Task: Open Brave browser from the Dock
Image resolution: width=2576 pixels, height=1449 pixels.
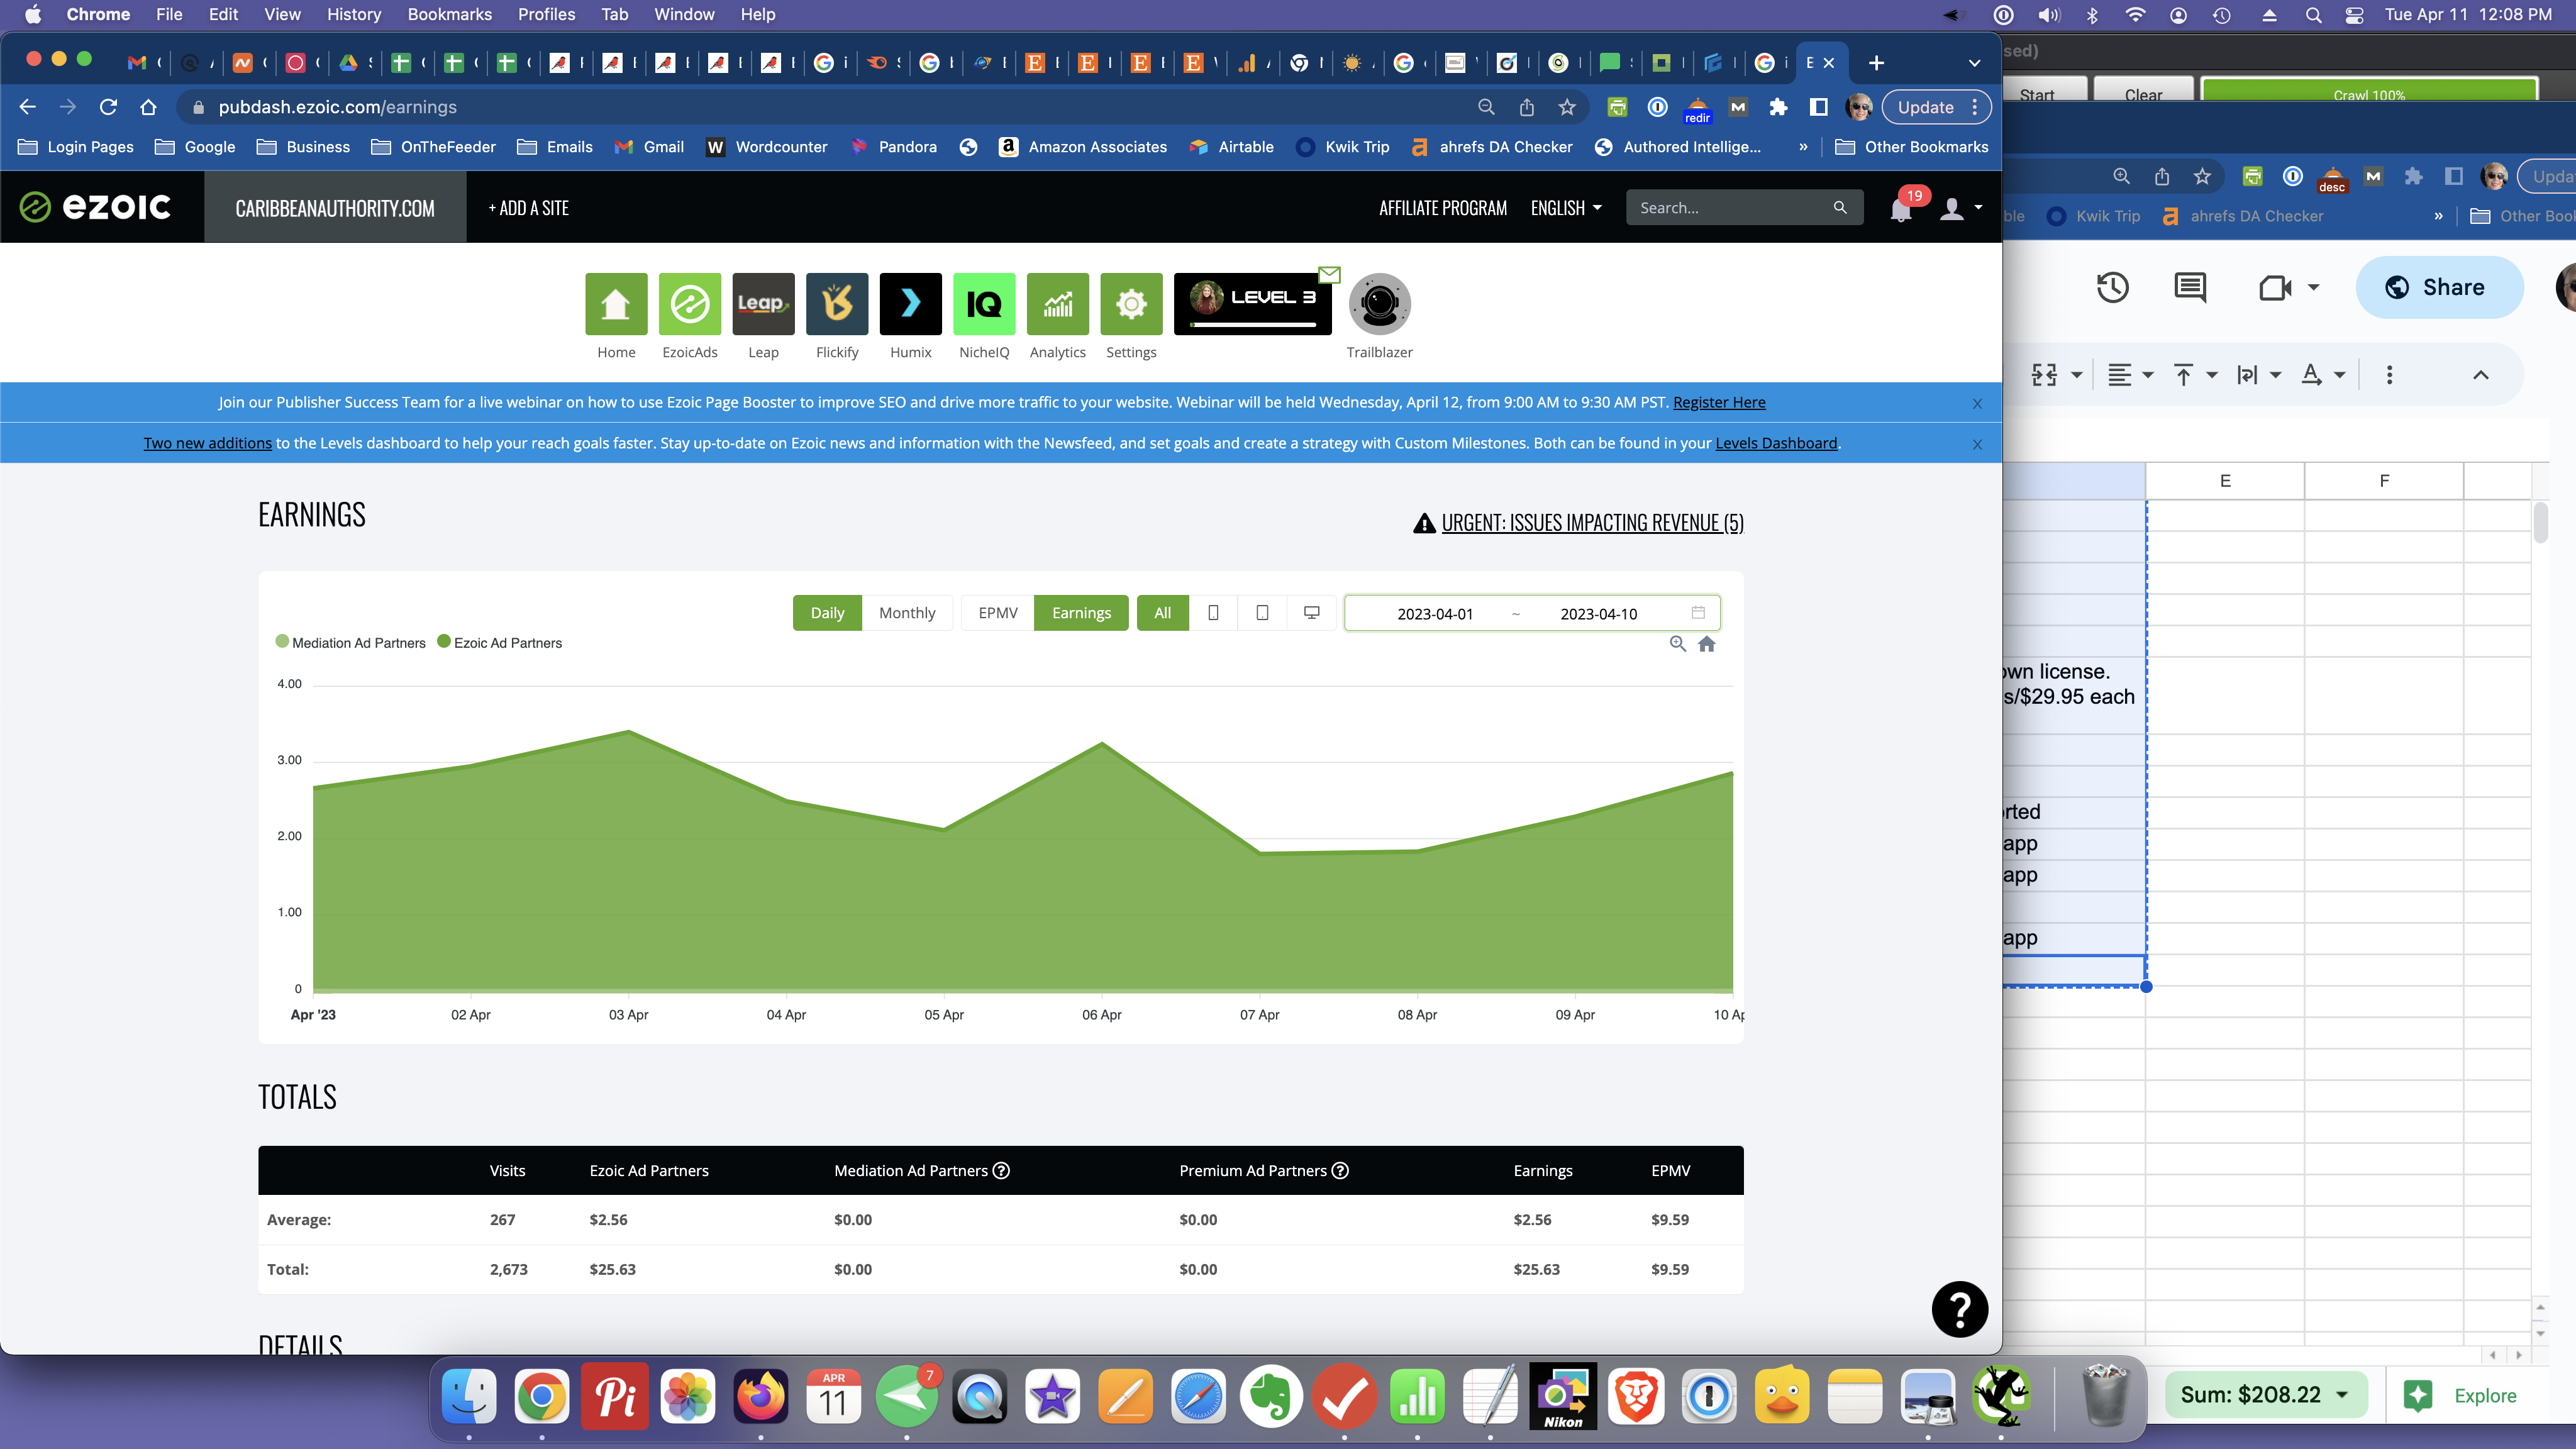Action: click(1636, 1396)
